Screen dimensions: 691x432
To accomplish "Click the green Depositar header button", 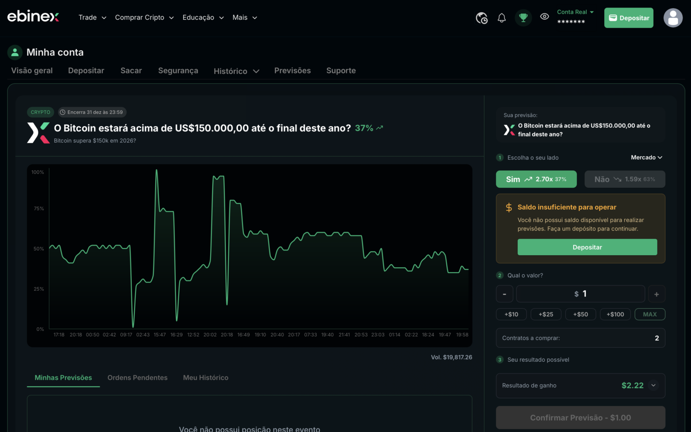I will tap(628, 18).
